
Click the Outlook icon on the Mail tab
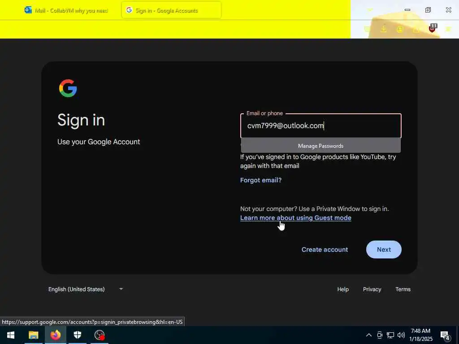28,10
